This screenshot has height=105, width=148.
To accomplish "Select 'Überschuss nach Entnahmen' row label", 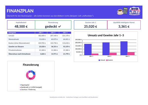I will click(19, 54).
